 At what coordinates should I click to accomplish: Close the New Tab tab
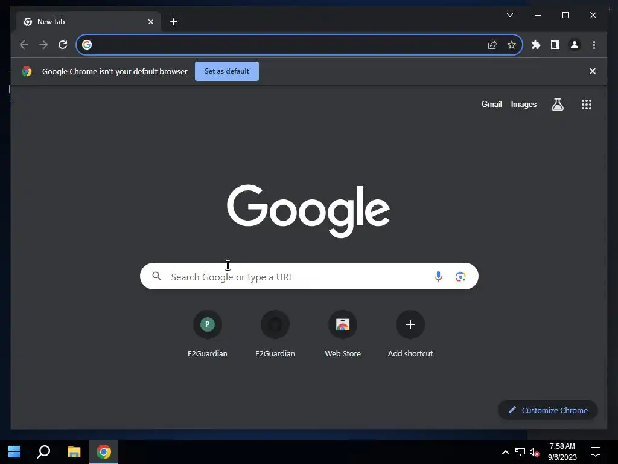(150, 22)
